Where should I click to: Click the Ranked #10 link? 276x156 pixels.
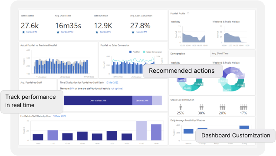pyautogui.click(x=67, y=32)
